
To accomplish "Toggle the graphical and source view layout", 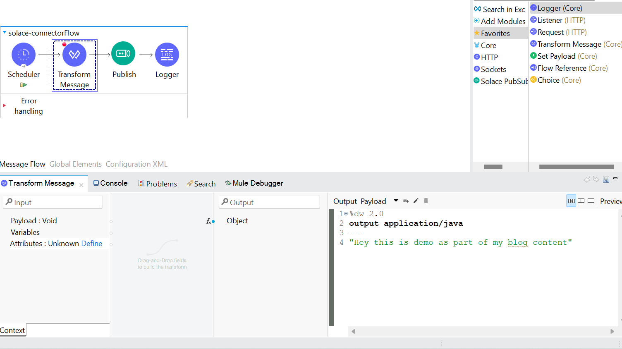I will coord(571,201).
